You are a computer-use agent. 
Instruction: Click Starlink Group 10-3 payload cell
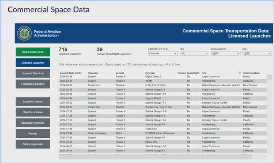[156, 146]
